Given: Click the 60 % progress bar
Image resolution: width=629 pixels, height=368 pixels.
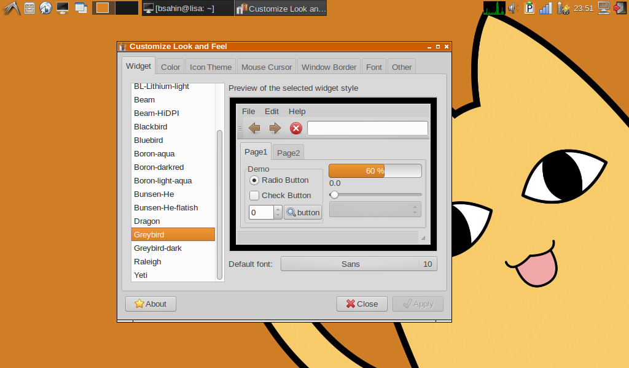Looking at the screenshot, I should tap(375, 171).
